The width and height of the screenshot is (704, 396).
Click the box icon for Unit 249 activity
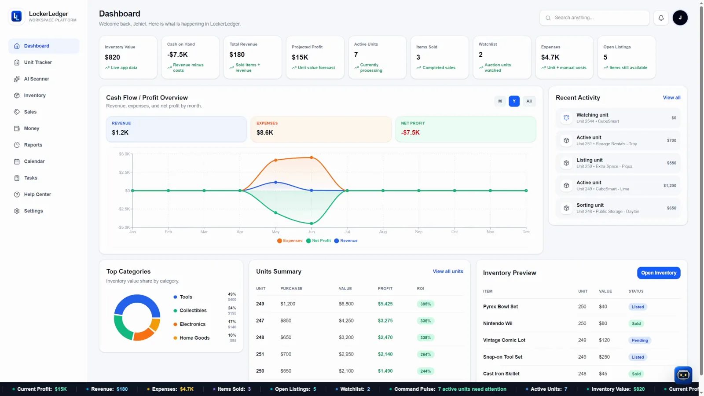click(566, 186)
